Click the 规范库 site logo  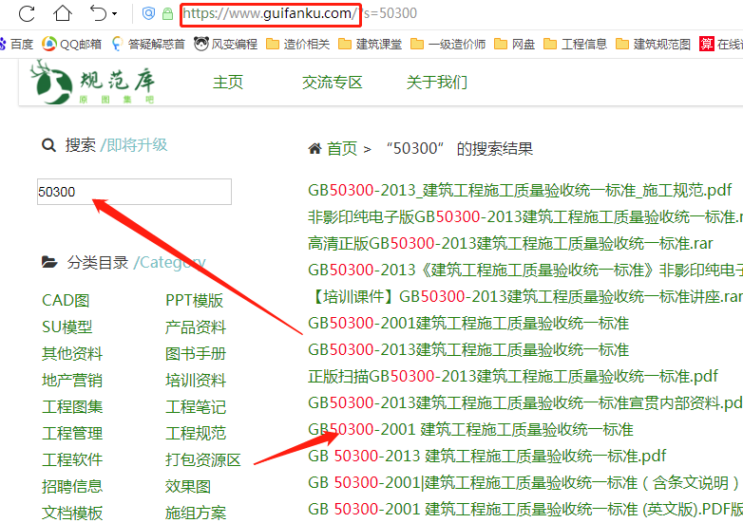[x=92, y=82]
